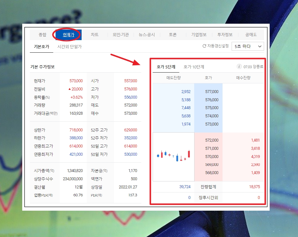This screenshot has width=298, height=237.
Task: Click the 장후시간외 label
Action: click(208, 197)
